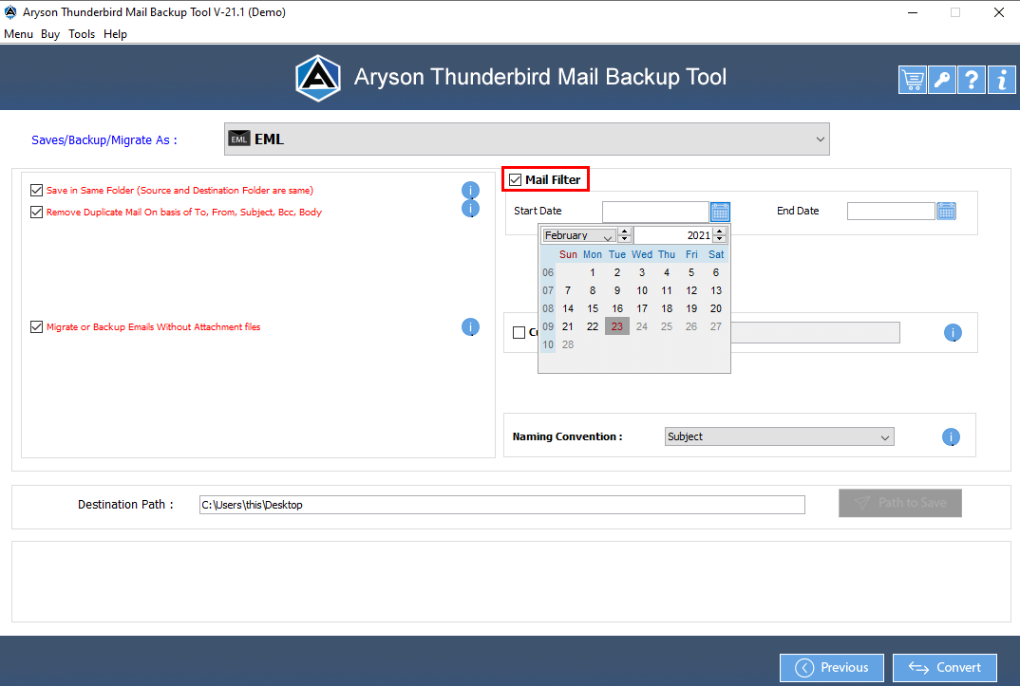The height and width of the screenshot is (686, 1020).
Task: Toggle Migrate Without Attachment files checkbox
Action: [36, 326]
